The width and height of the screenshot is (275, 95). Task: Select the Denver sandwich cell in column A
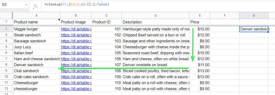point(37,65)
